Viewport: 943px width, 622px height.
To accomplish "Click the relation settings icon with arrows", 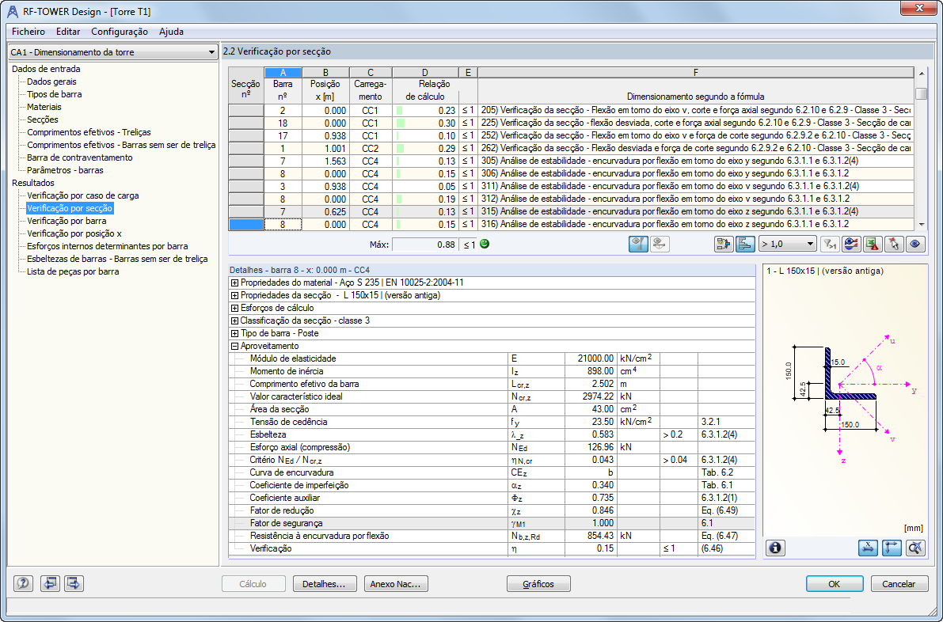I will click(724, 244).
